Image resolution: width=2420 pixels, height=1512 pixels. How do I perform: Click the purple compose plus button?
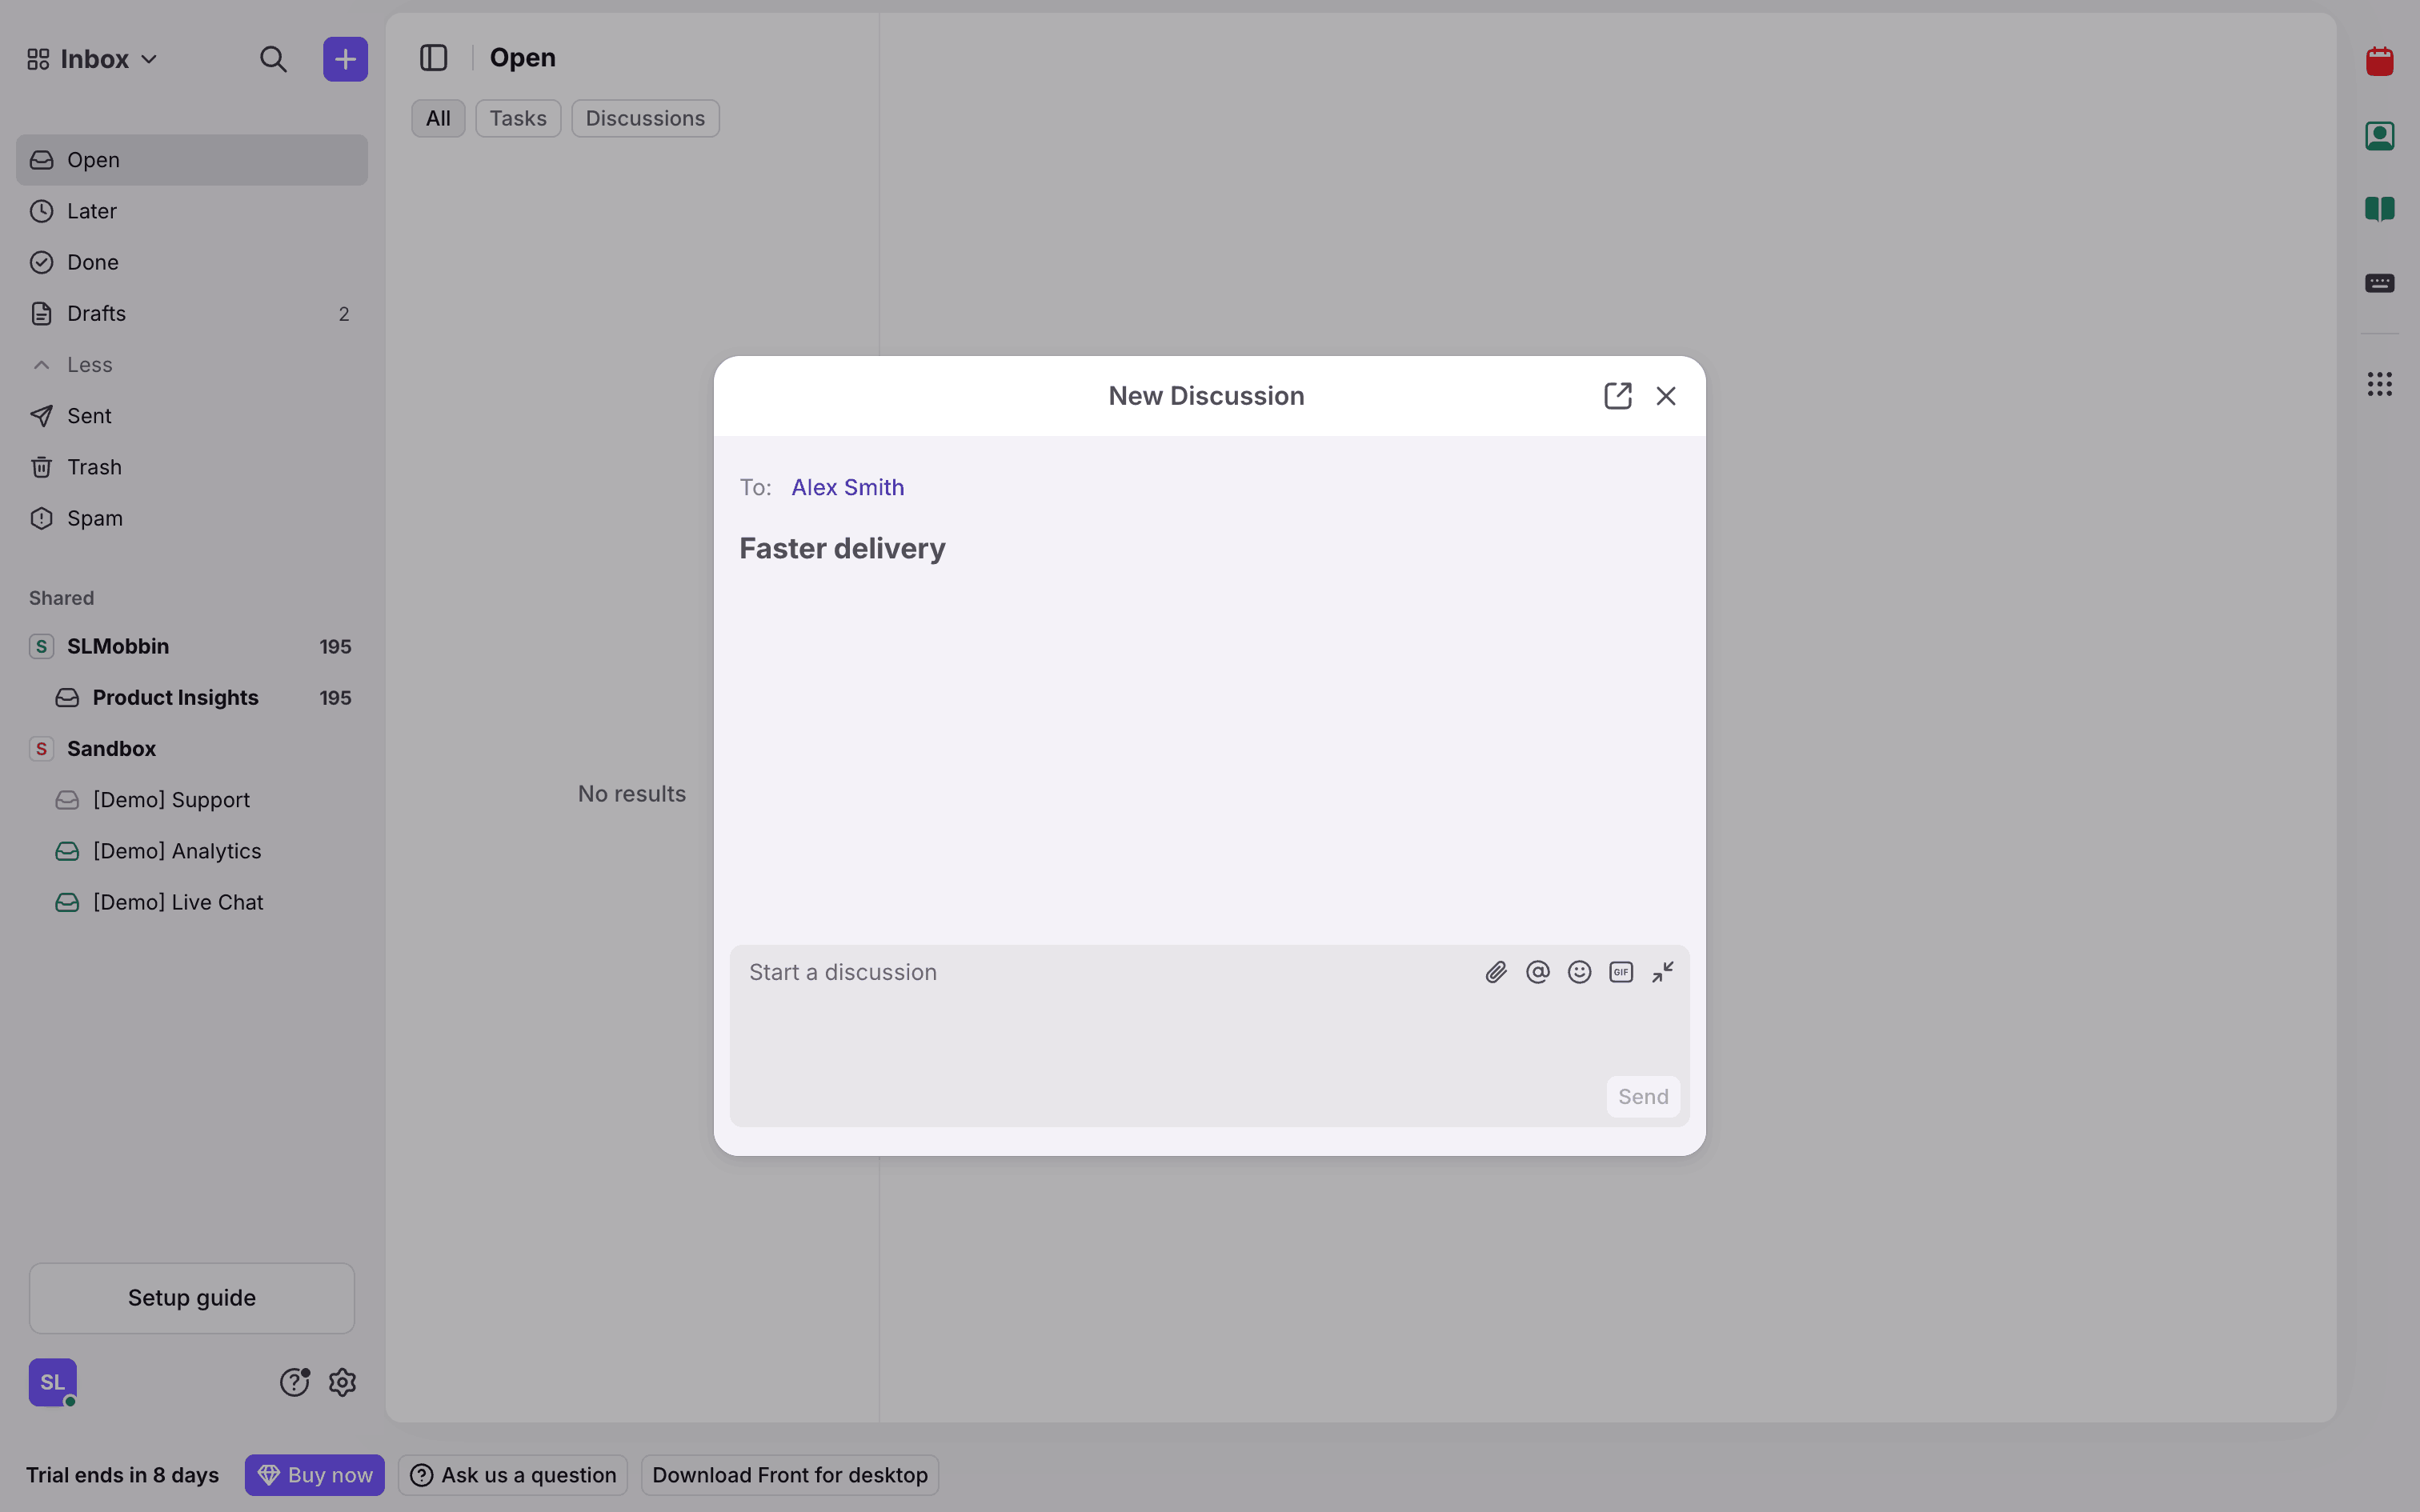[x=345, y=59]
